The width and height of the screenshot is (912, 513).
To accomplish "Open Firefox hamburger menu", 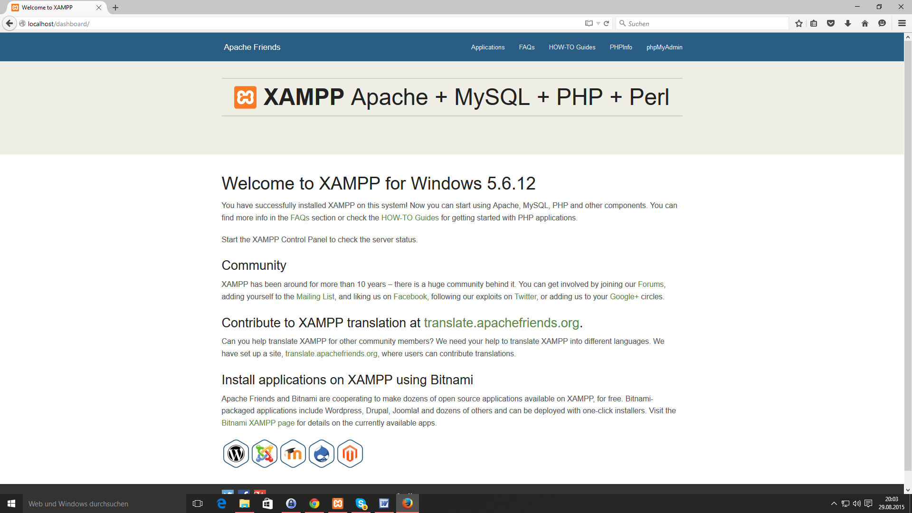I will [902, 23].
